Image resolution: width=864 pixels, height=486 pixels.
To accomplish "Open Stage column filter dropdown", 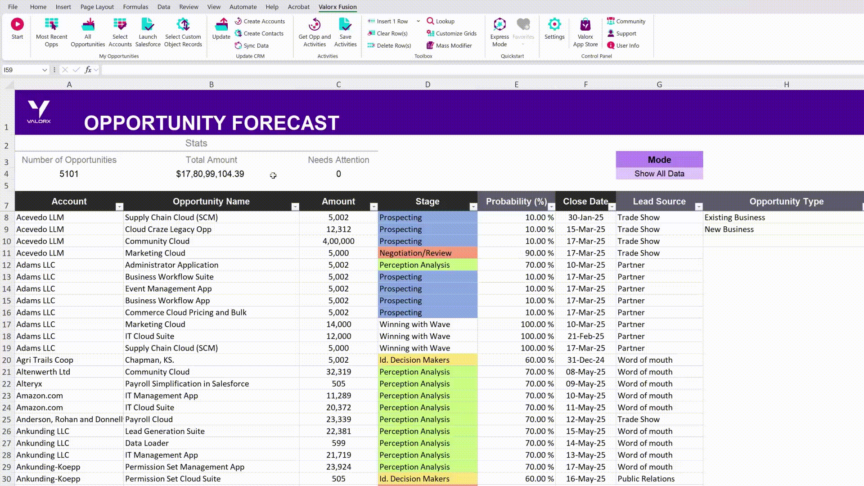I will [473, 207].
